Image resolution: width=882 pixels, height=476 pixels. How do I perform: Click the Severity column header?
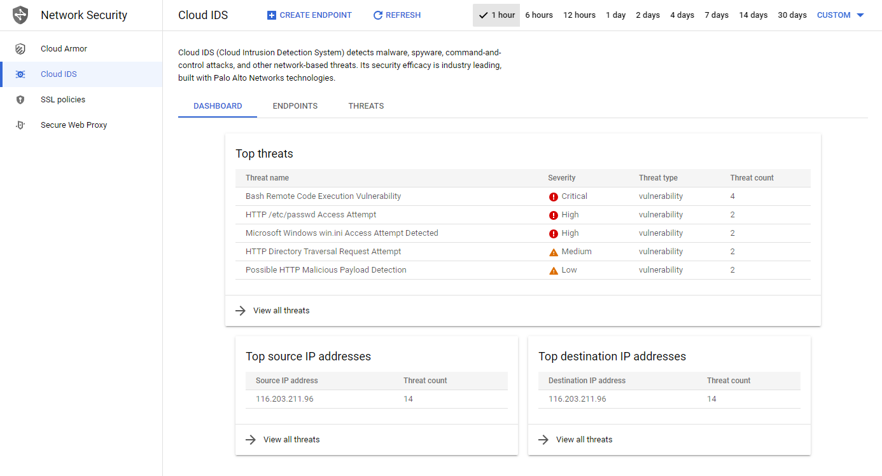tap(561, 178)
